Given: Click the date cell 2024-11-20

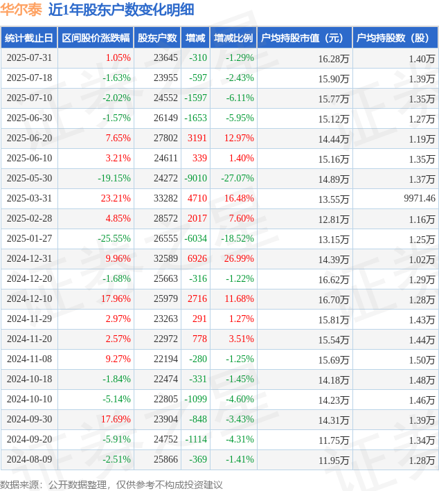Looking at the screenshot, I should [29, 339].
